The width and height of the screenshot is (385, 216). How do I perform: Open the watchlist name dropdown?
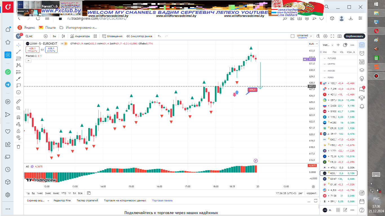(328, 45)
